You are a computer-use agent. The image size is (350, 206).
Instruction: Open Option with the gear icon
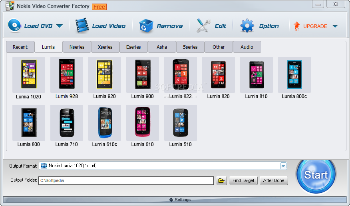point(247,26)
